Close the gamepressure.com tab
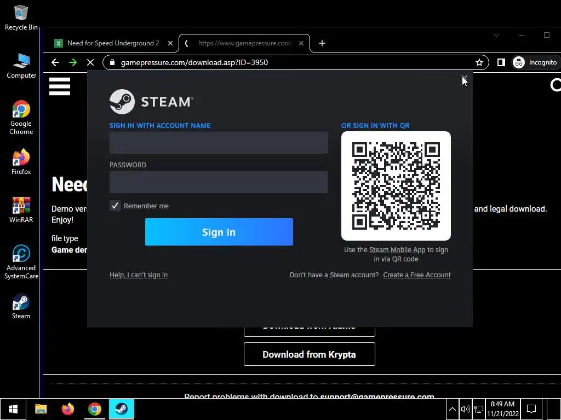This screenshot has height=420, width=561. (x=301, y=43)
